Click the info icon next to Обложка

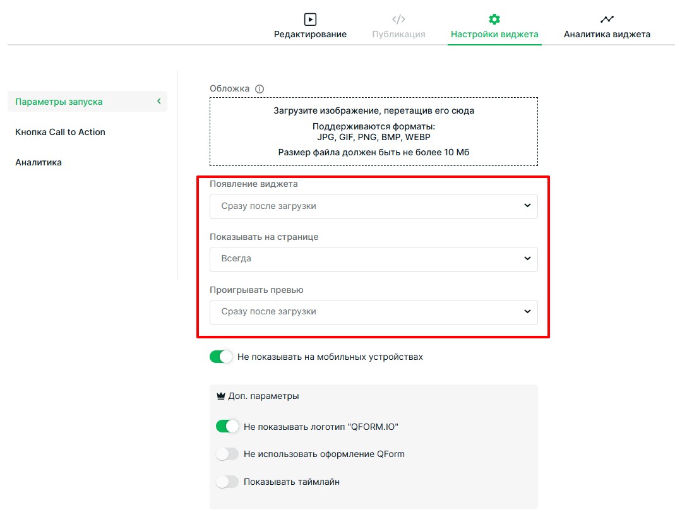[260, 89]
